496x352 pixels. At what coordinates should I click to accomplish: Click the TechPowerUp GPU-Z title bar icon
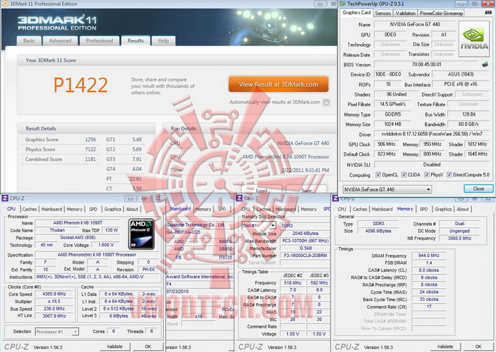point(342,4)
